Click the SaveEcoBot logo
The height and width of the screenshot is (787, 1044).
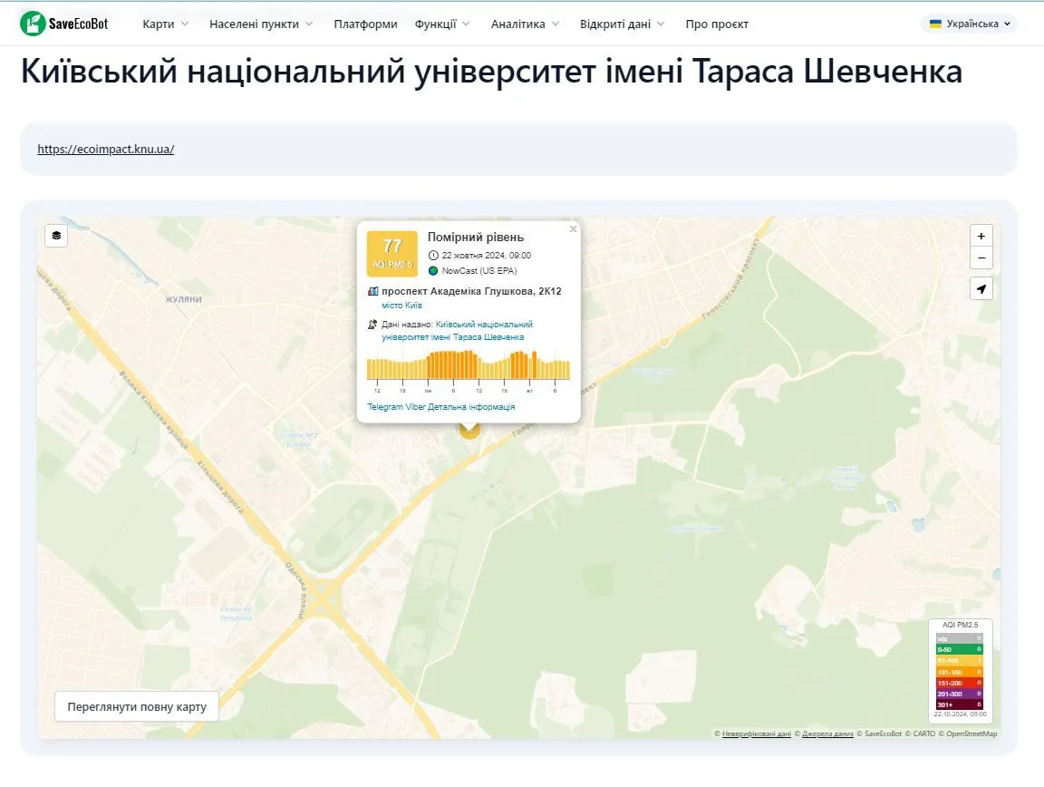[x=64, y=24]
